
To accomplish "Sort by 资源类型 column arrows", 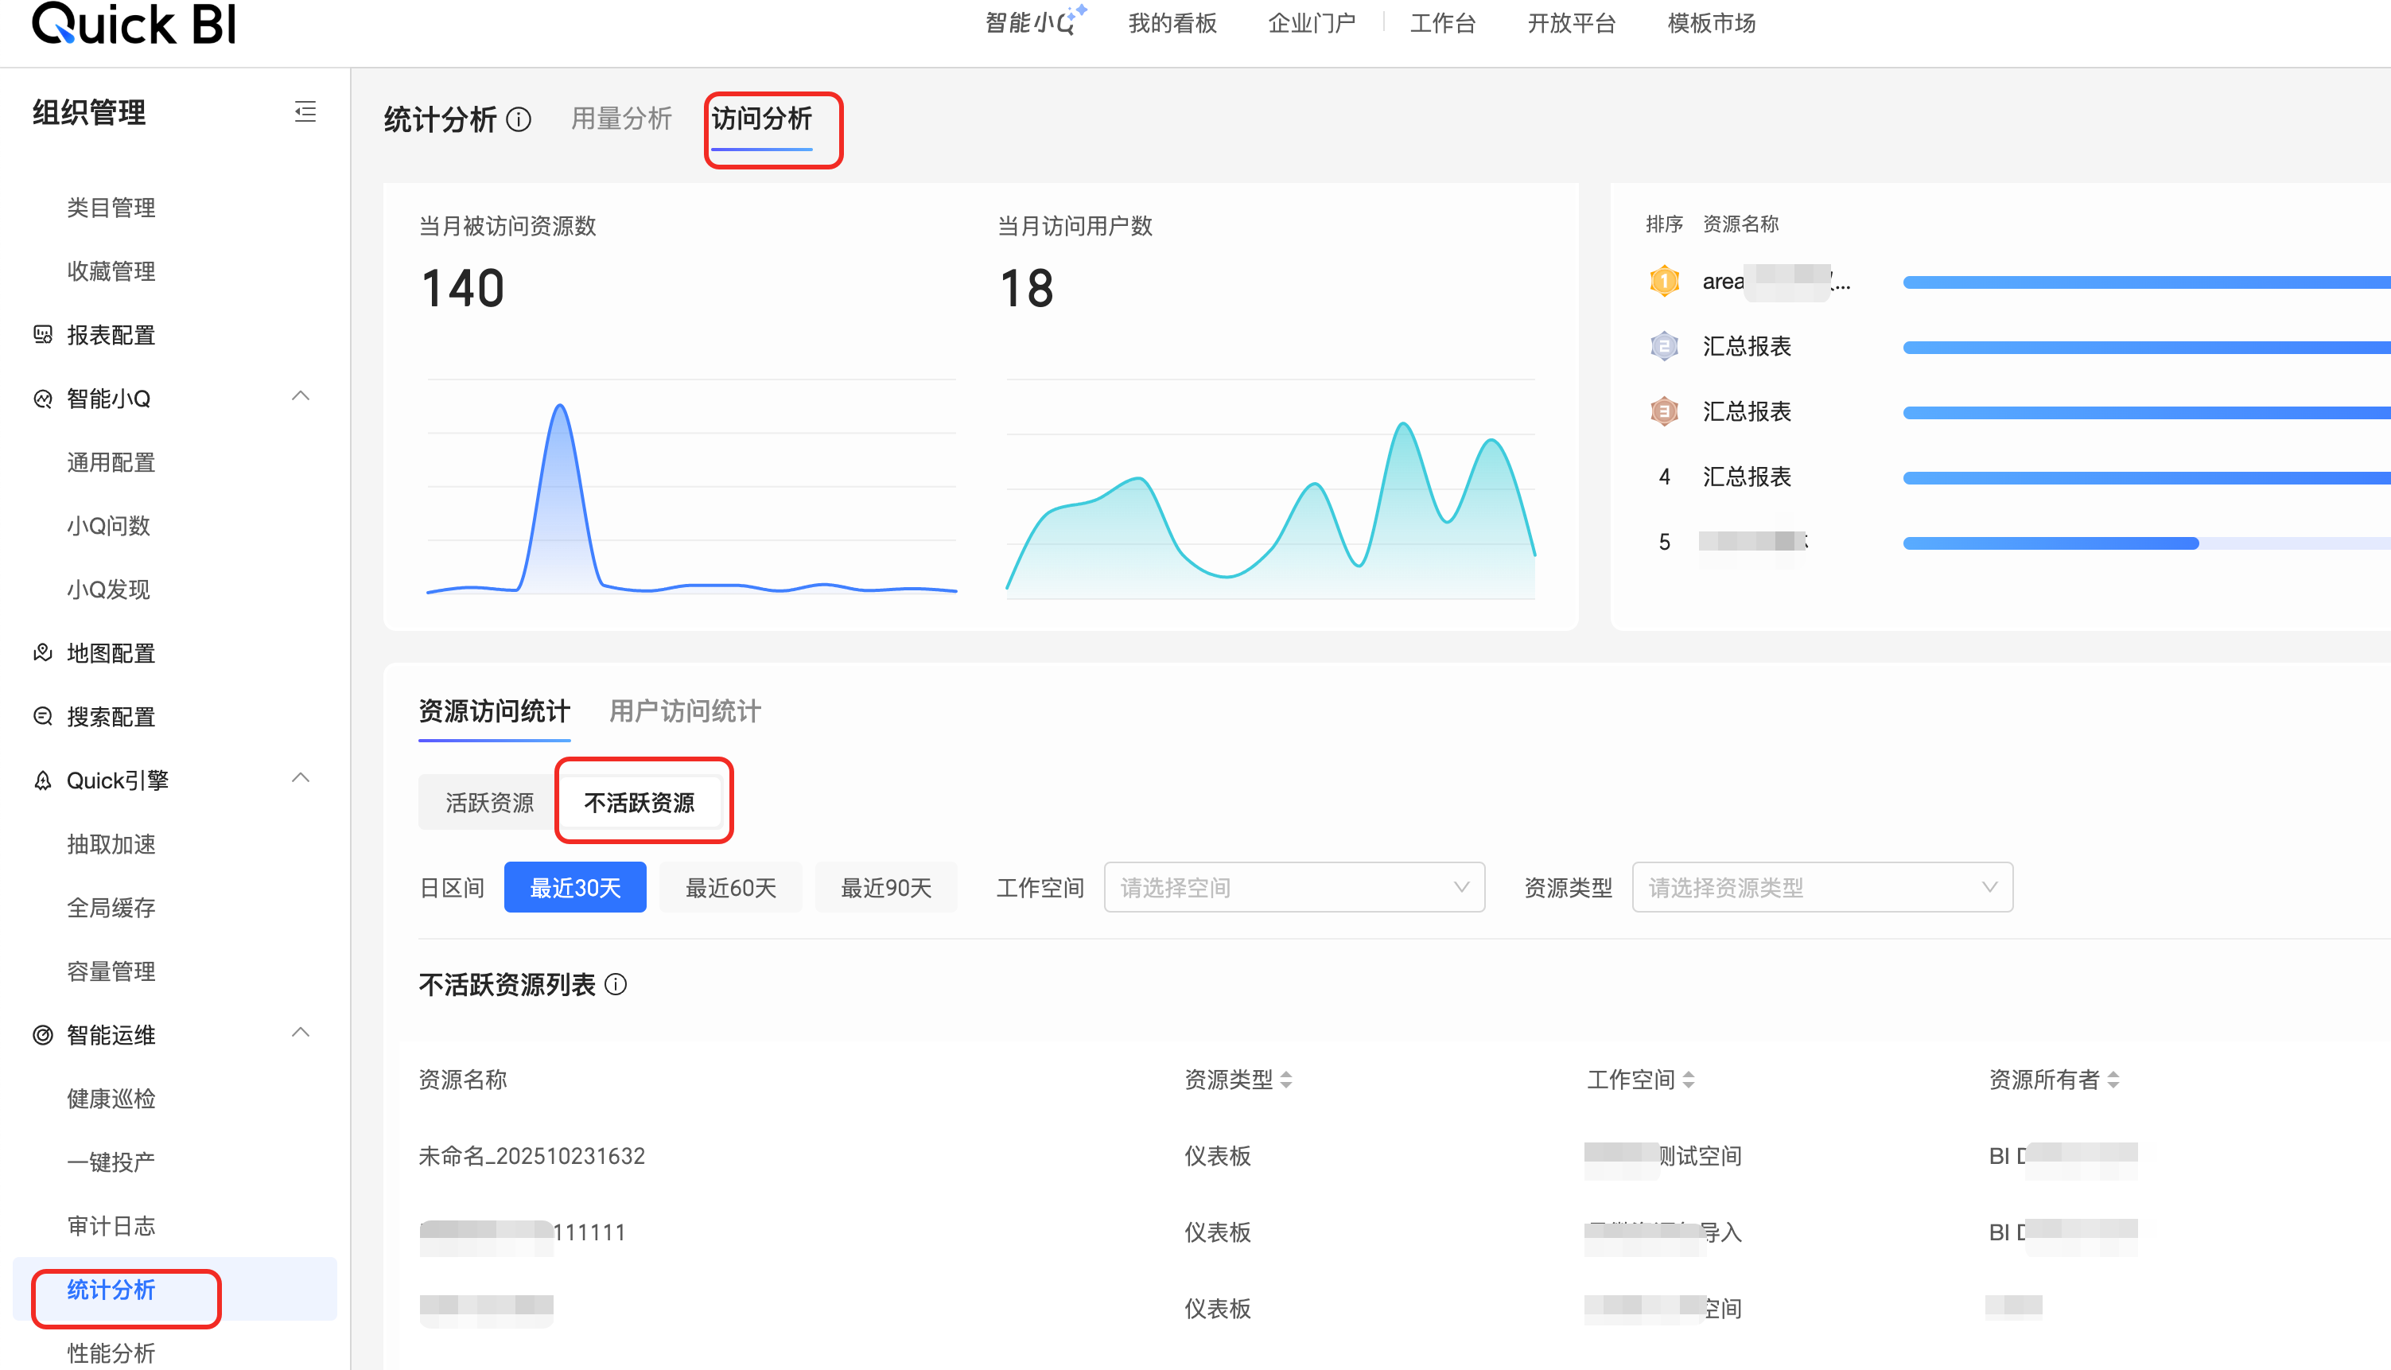I will (x=1286, y=1080).
